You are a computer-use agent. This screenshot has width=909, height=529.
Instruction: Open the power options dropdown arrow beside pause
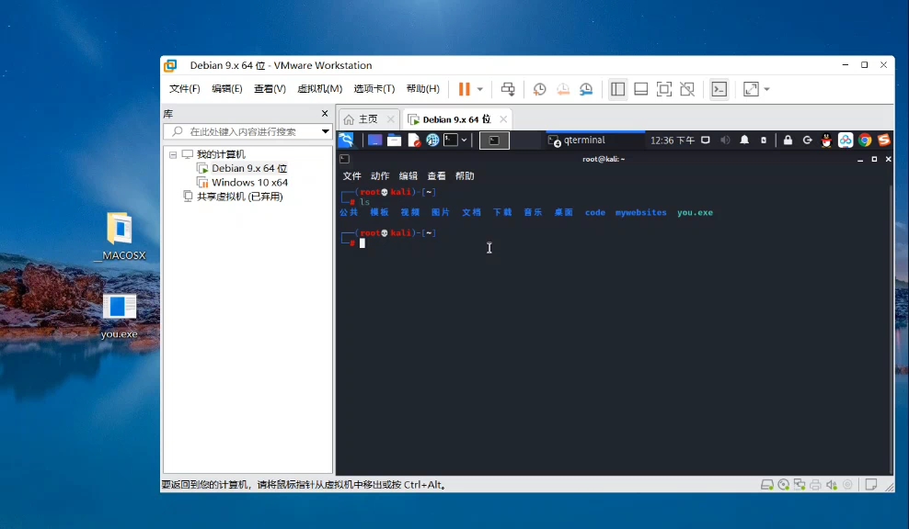[x=480, y=89]
